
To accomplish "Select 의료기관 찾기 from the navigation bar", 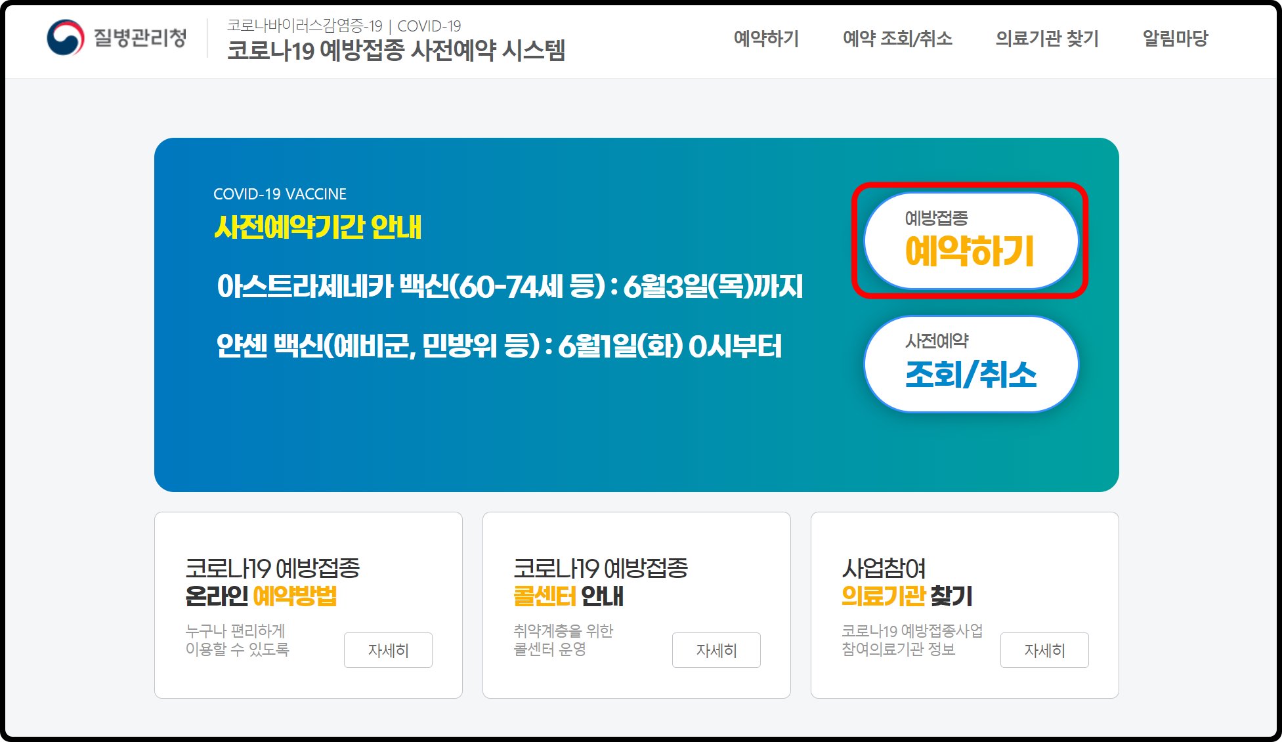I will click(x=1048, y=39).
